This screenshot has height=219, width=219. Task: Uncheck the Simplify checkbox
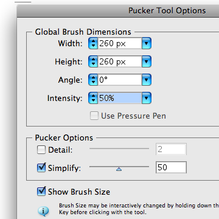(x=41, y=167)
